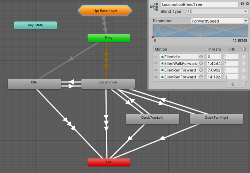Click object picker for EllenIdle motion
Screen dimensions: 250x173
point(201,57)
